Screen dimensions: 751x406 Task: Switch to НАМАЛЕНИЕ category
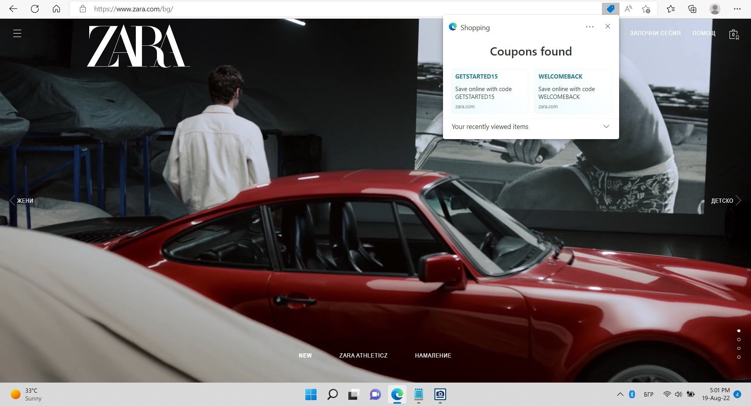click(x=433, y=356)
